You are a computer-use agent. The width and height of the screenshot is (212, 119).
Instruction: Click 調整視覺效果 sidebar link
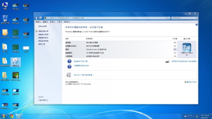(x=43, y=31)
